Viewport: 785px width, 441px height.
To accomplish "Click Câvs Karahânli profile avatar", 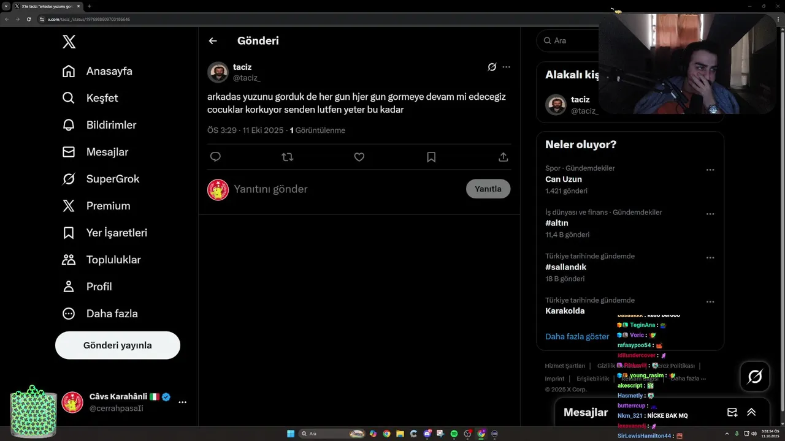I will click(72, 402).
